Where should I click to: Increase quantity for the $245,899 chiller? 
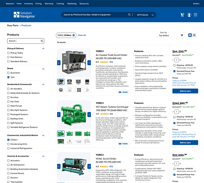click(x=180, y=112)
